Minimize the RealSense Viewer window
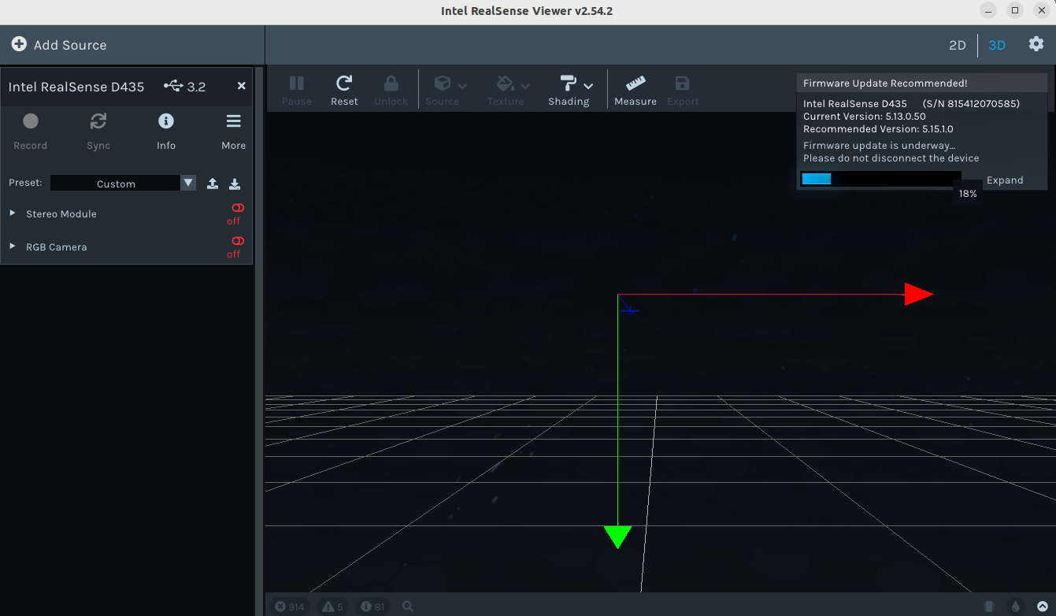 tap(989, 10)
